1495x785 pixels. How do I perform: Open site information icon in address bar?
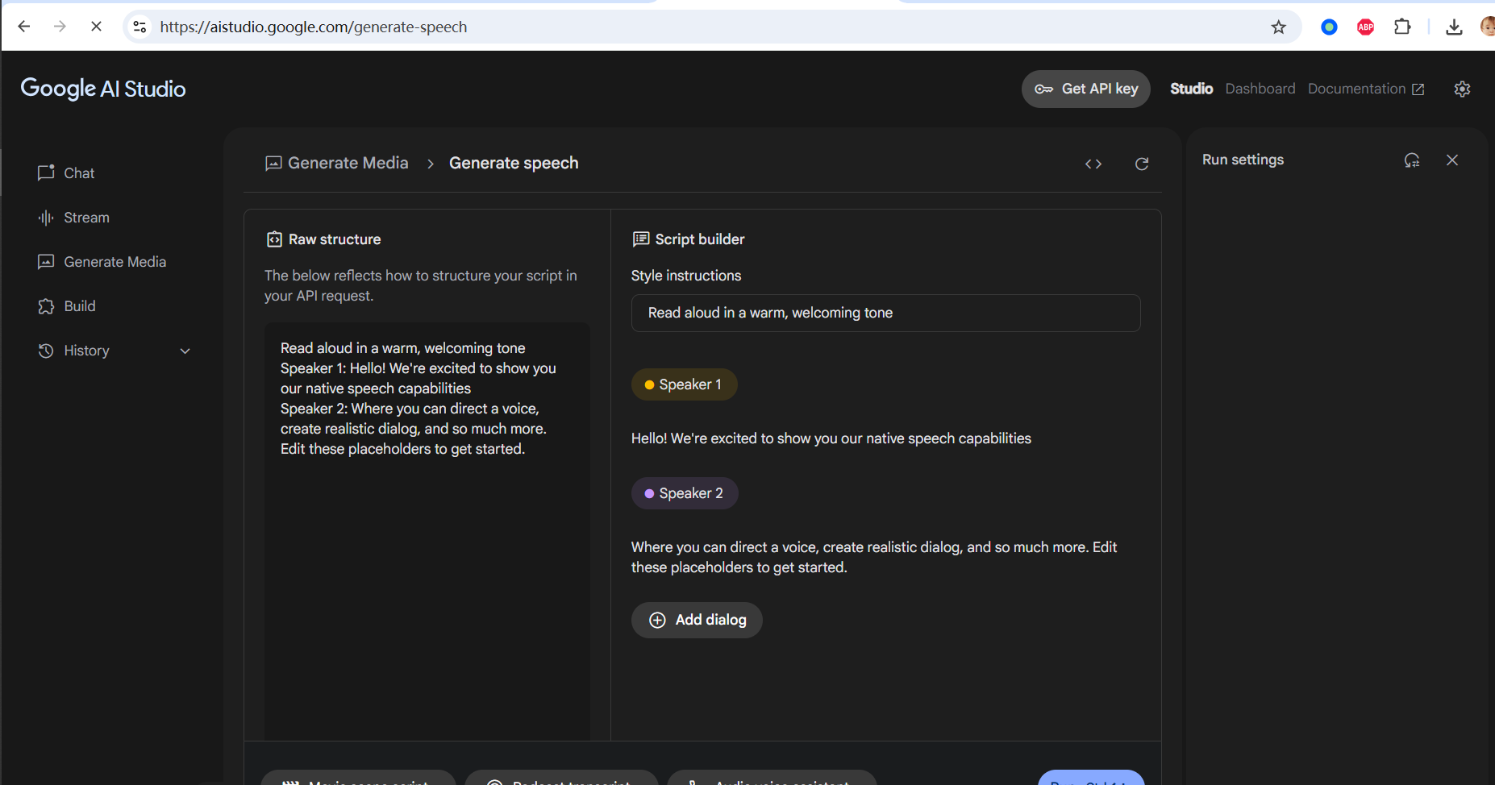[140, 27]
